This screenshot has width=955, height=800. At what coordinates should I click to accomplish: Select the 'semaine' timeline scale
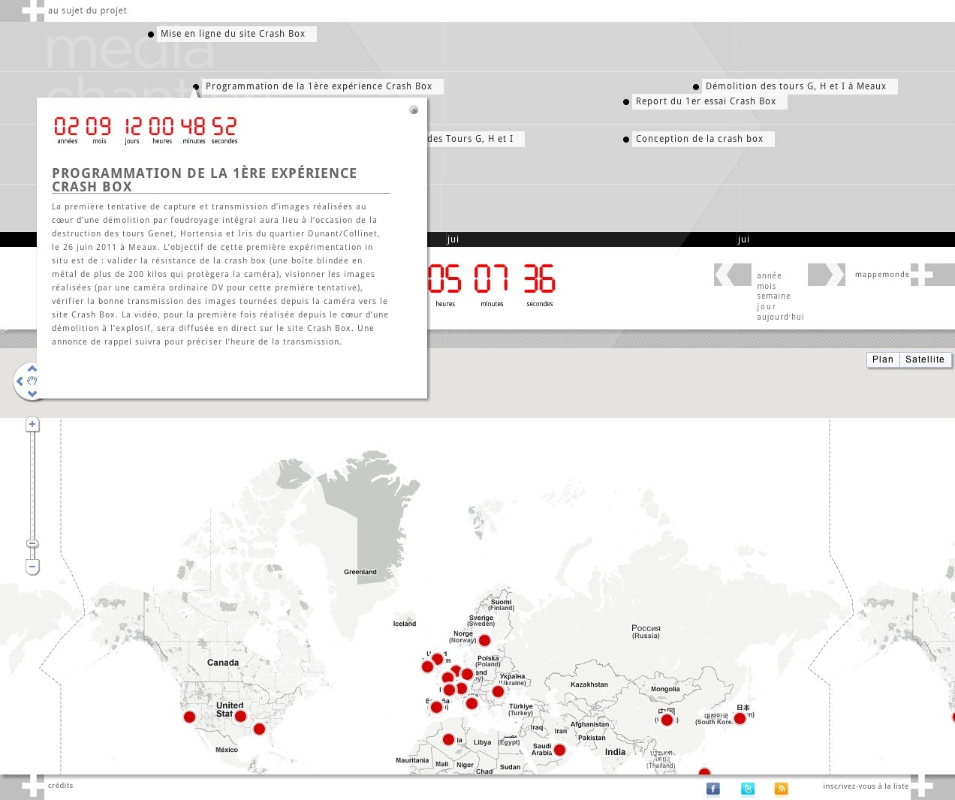773,296
